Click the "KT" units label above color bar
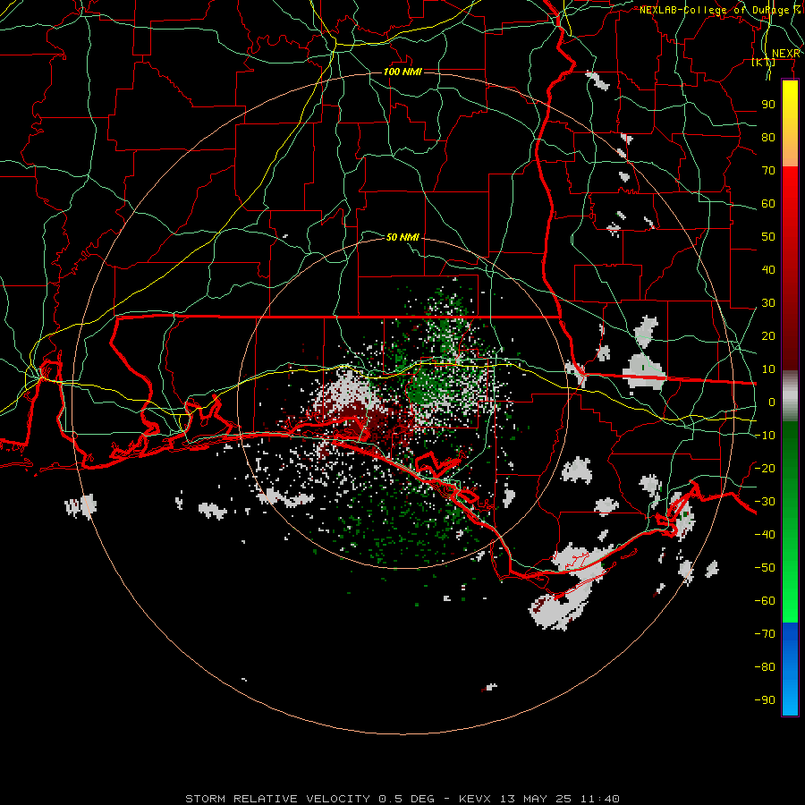Viewport: 805px width, 805px height. pyautogui.click(x=764, y=63)
